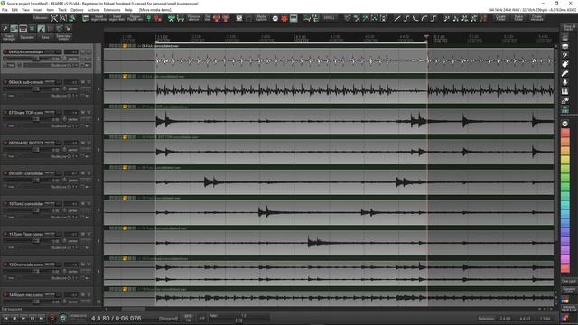Click the white circle icon above color swatches
The image size is (578, 325).
[564, 124]
